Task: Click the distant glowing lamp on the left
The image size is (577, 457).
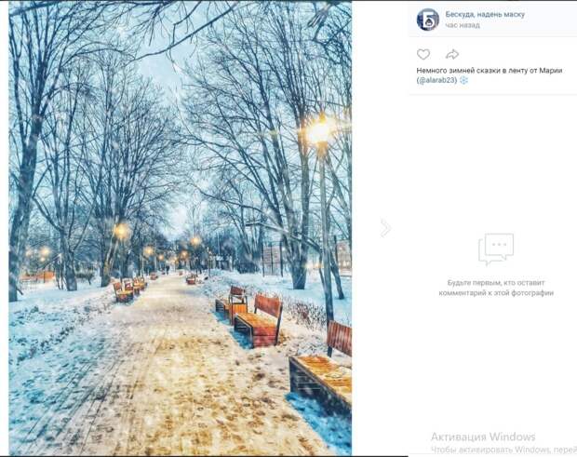Action: (121, 231)
